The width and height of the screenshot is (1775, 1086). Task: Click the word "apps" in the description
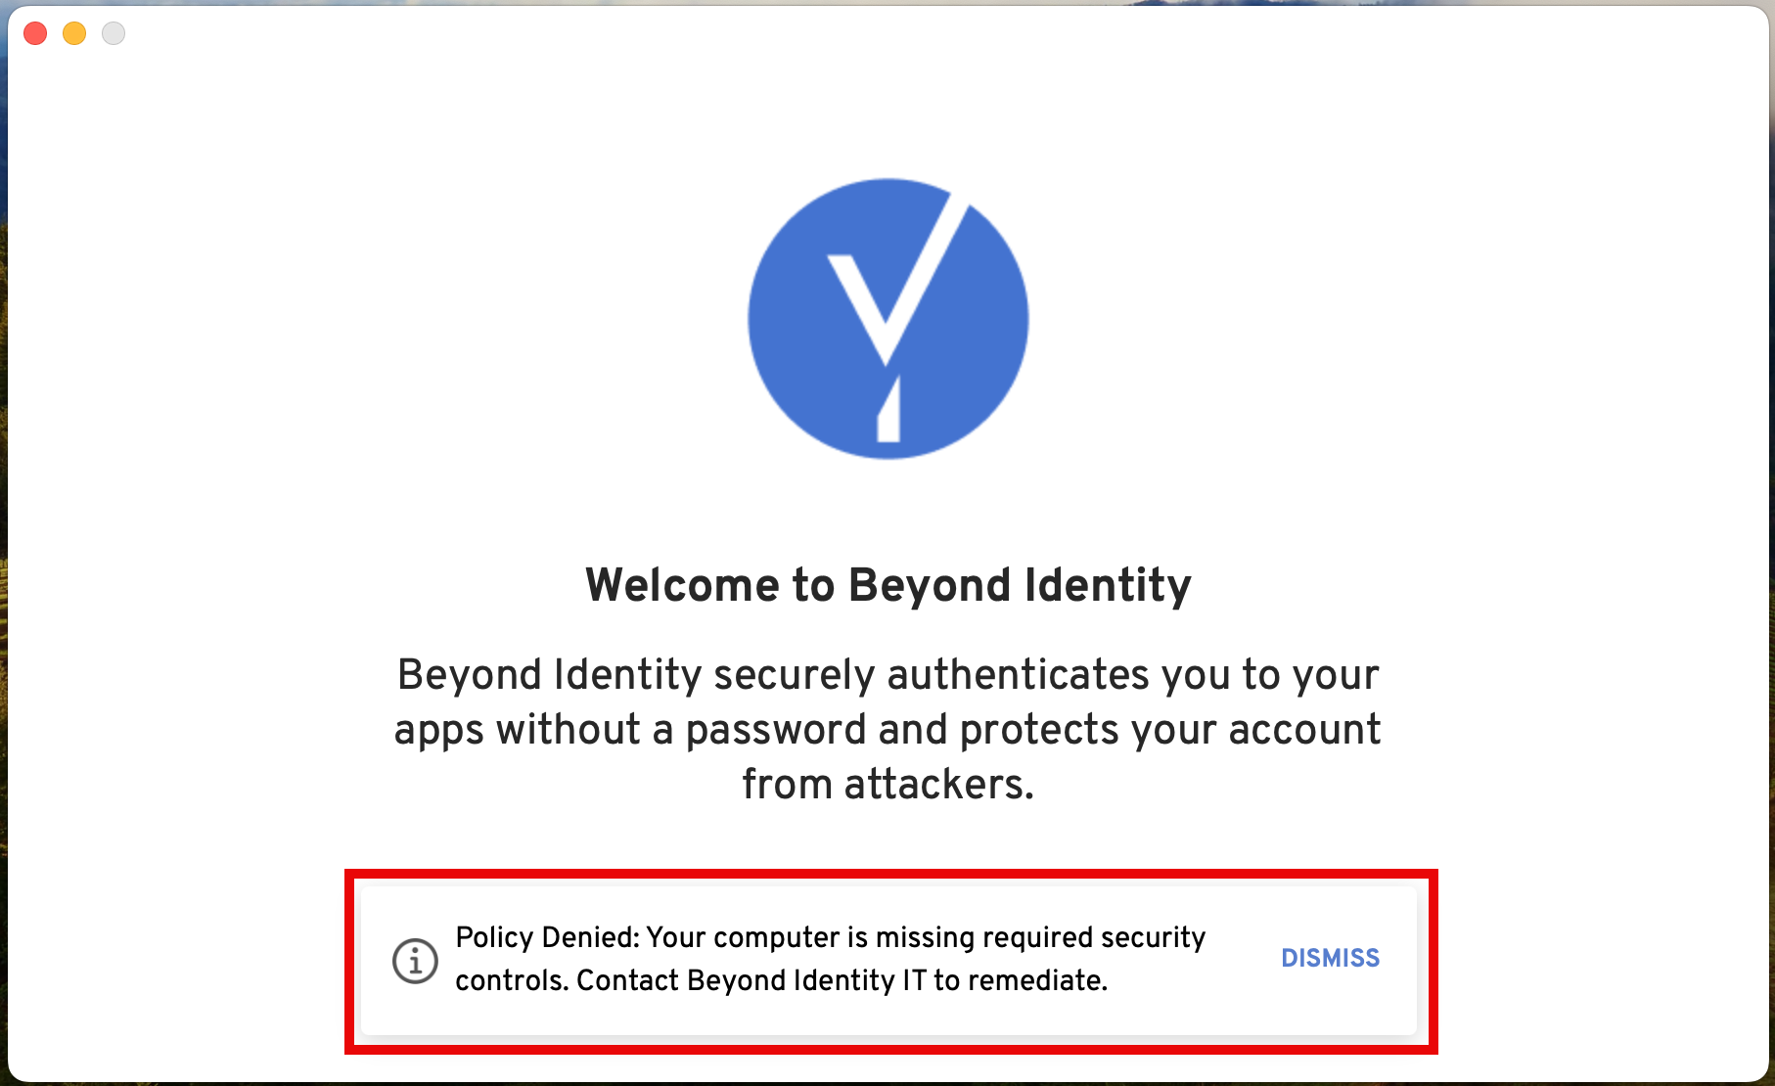[x=438, y=730]
